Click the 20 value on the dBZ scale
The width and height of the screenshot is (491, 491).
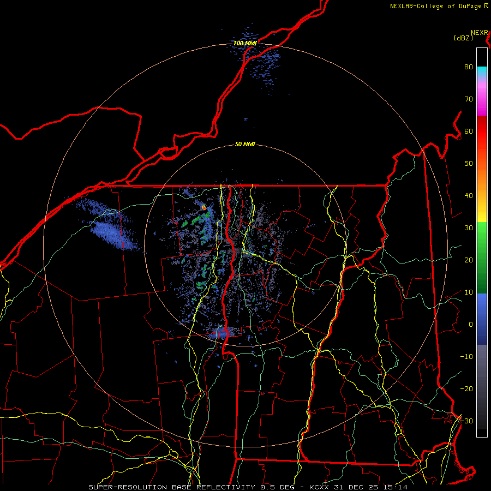(x=469, y=260)
